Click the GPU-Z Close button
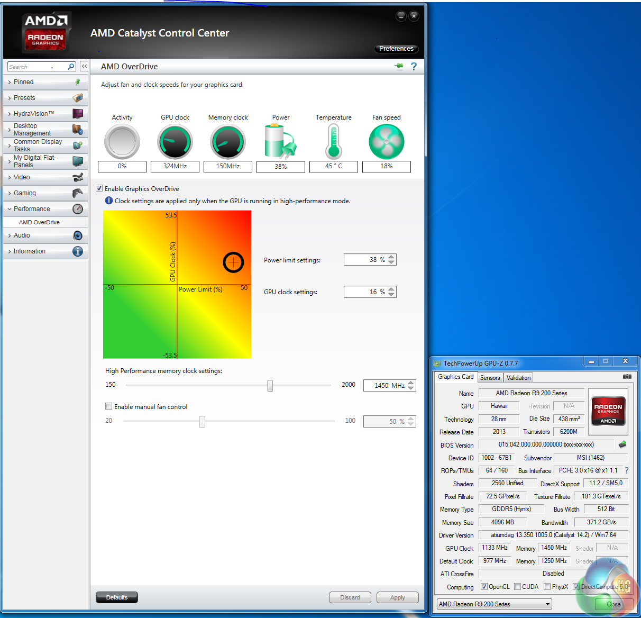This screenshot has width=641, height=618. click(613, 604)
